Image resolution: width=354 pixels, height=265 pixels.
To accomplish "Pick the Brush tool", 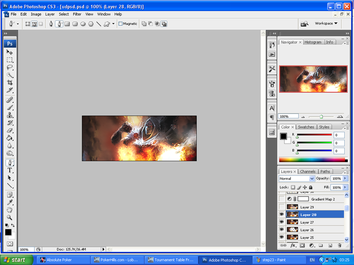I will pos(9,107).
